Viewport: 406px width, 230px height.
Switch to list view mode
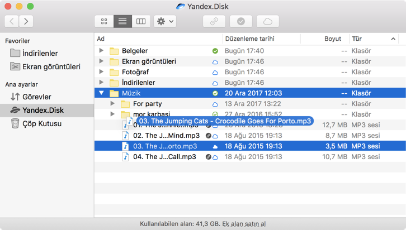point(122,21)
